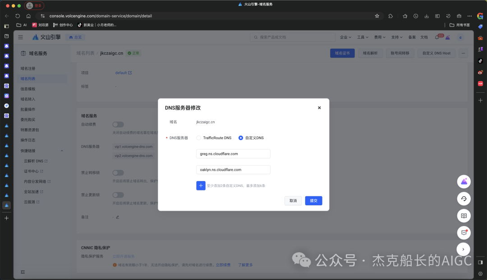
Task: Open the hamburger menu next to 火山引擎 logo
Action: [20, 37]
